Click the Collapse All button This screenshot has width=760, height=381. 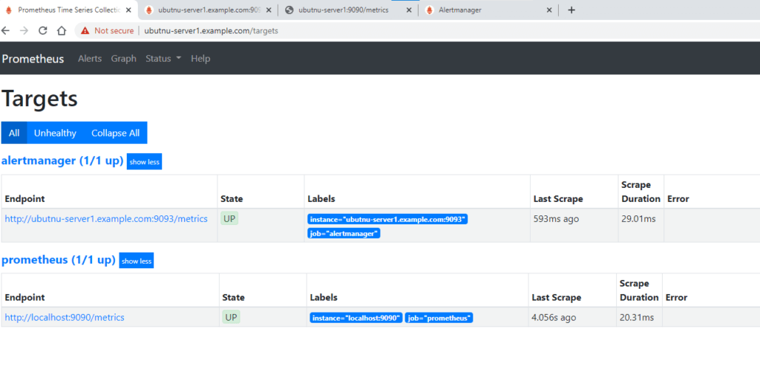point(115,133)
